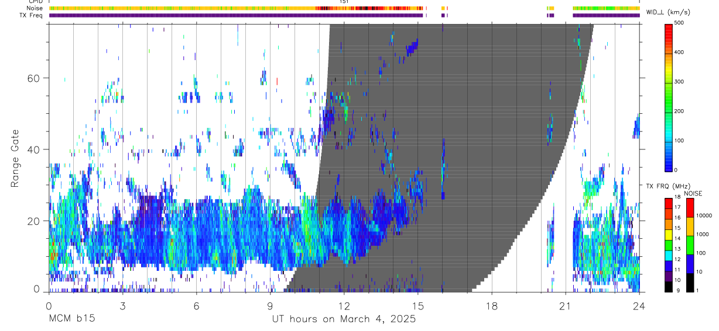
Task: Click the 'TX Freq' row label at top
Action: tap(32, 15)
